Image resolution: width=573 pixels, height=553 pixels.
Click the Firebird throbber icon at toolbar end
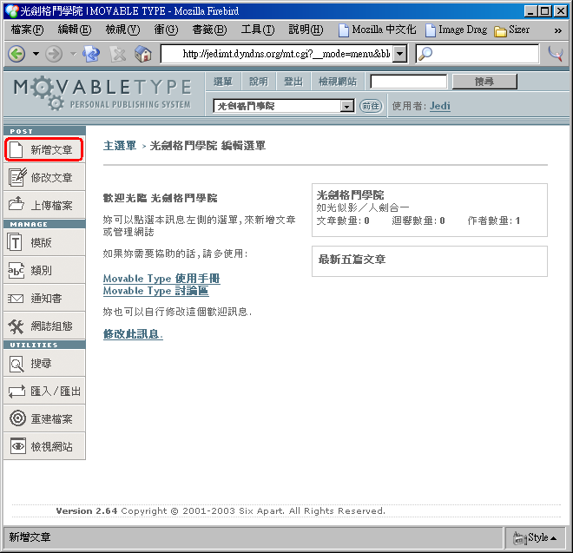coord(555,54)
